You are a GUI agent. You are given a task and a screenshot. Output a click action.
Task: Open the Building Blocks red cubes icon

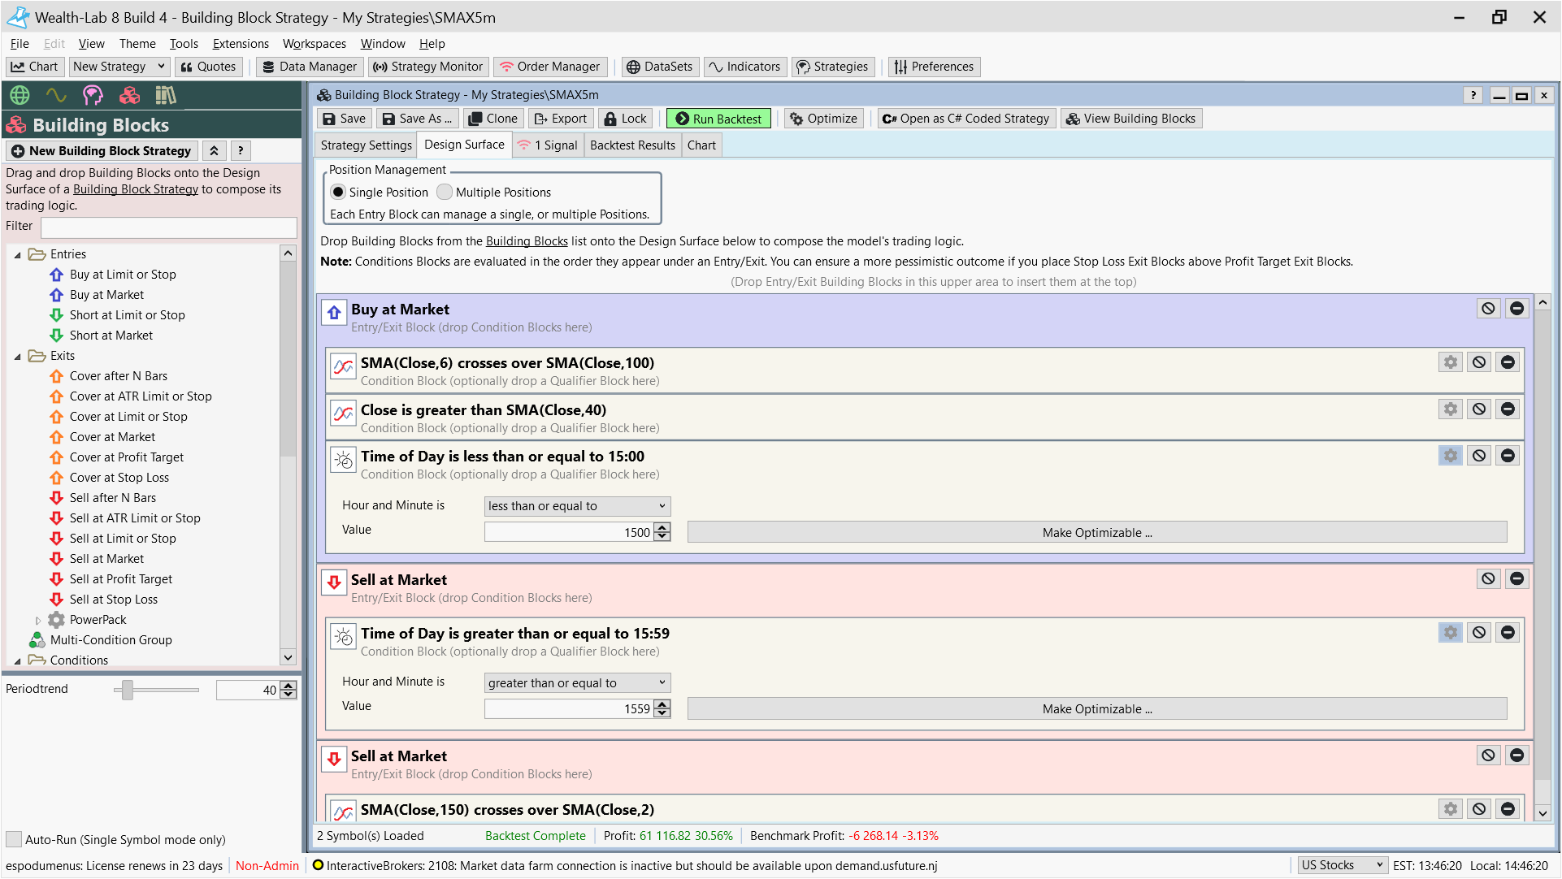(x=129, y=96)
